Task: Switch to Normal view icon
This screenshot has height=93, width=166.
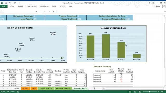Action: tap(130, 92)
